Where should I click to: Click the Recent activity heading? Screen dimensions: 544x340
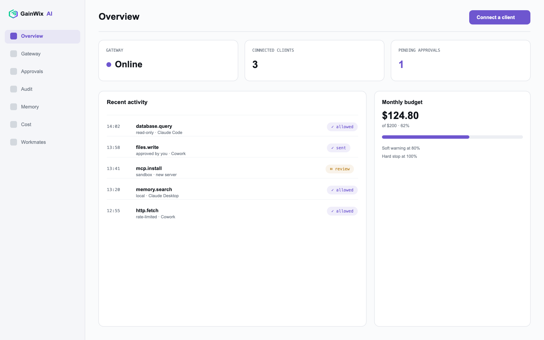[127, 102]
